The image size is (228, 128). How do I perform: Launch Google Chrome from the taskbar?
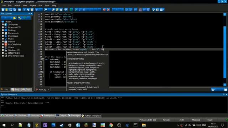pos(111,125)
